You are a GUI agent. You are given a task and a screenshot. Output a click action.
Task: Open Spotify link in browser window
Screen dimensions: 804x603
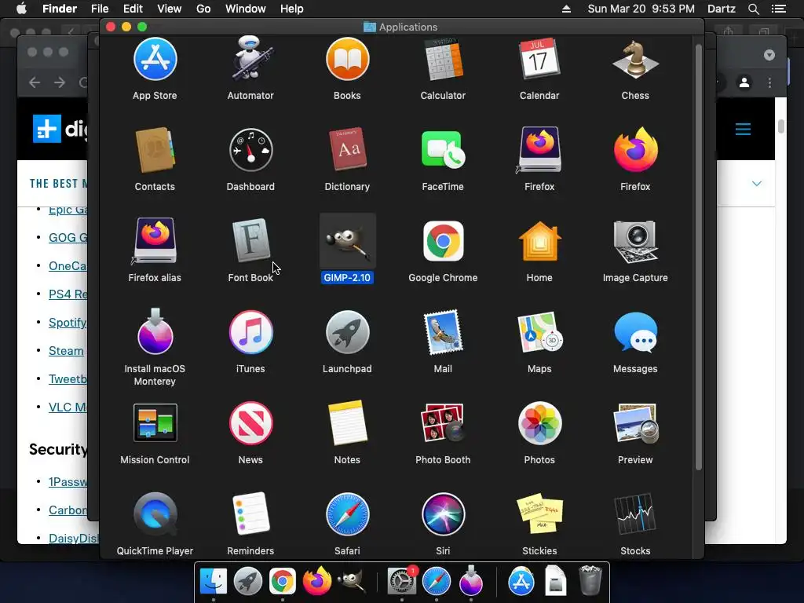(68, 323)
